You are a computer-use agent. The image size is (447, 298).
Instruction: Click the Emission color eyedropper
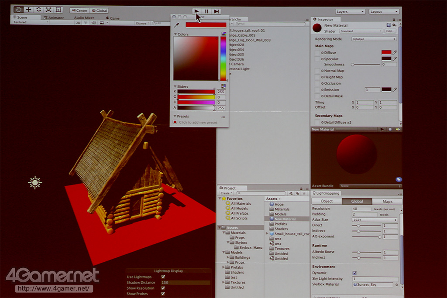pyautogui.click(x=395, y=89)
